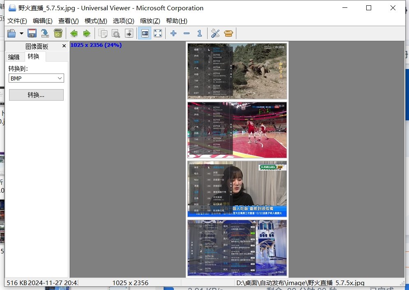The width and height of the screenshot is (409, 290).
Task: Go to next file with green right arrow
Action: click(87, 33)
